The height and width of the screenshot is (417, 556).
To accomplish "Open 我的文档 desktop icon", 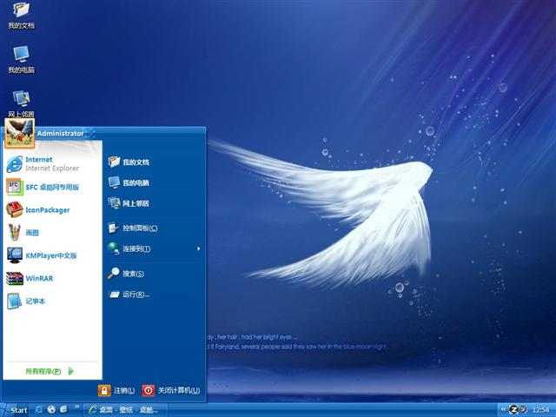I will click(x=21, y=16).
